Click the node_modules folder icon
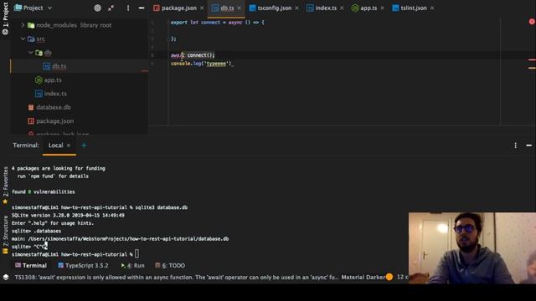Screen dimensions: 536x301 click(31, 25)
